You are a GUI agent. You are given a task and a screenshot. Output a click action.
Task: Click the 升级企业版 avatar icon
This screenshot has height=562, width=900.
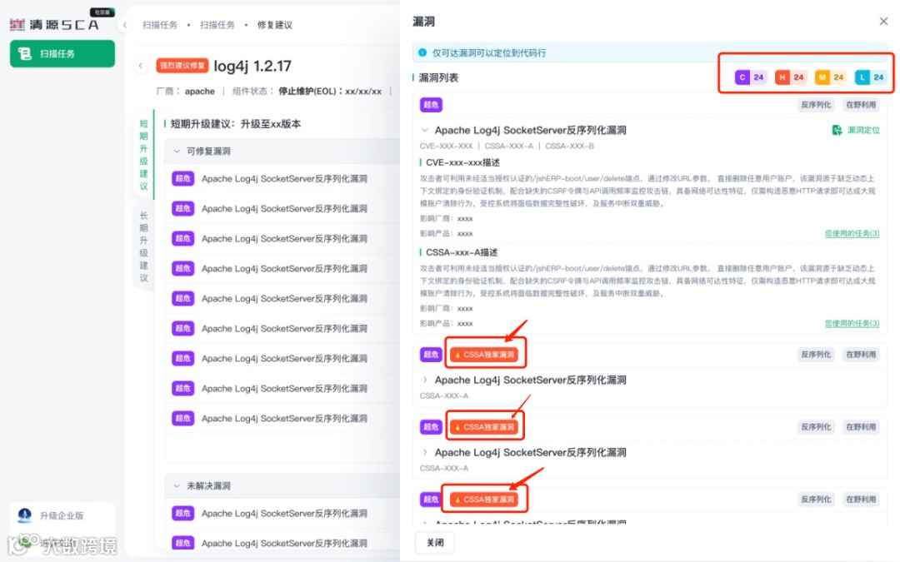(24, 515)
